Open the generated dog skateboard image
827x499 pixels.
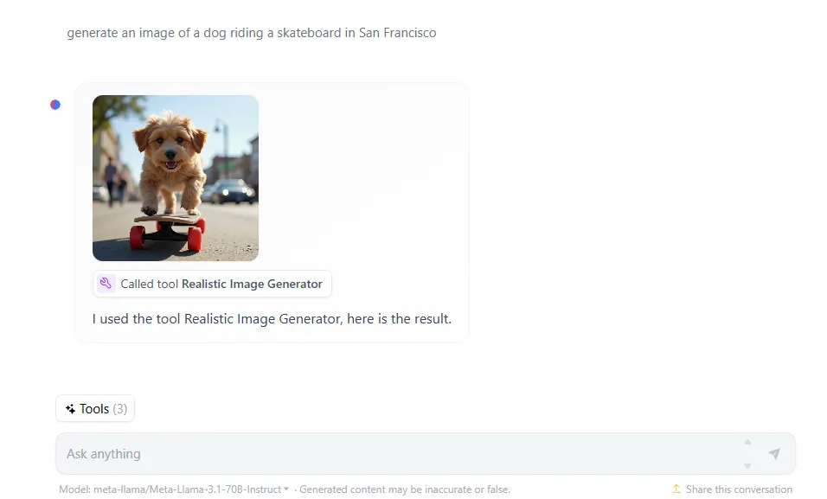(176, 178)
